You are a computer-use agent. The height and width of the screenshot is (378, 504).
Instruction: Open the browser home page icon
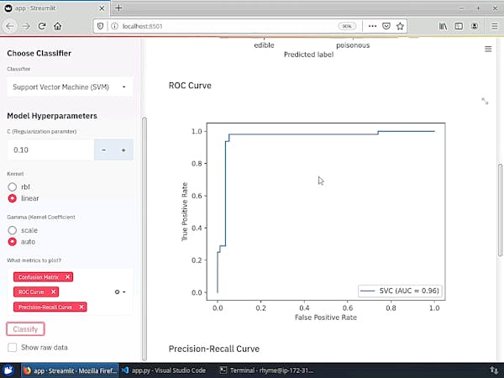coord(57,26)
